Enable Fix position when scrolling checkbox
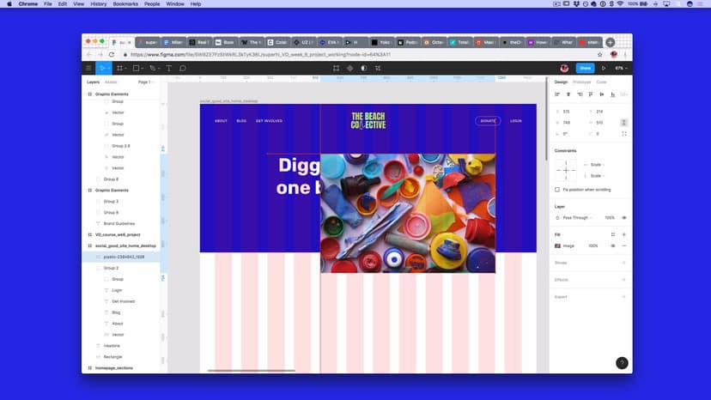The height and width of the screenshot is (400, 711). [557, 190]
